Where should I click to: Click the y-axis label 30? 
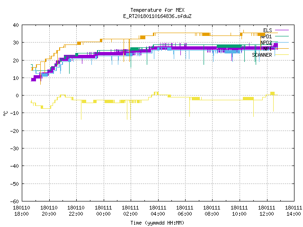[16, 43]
